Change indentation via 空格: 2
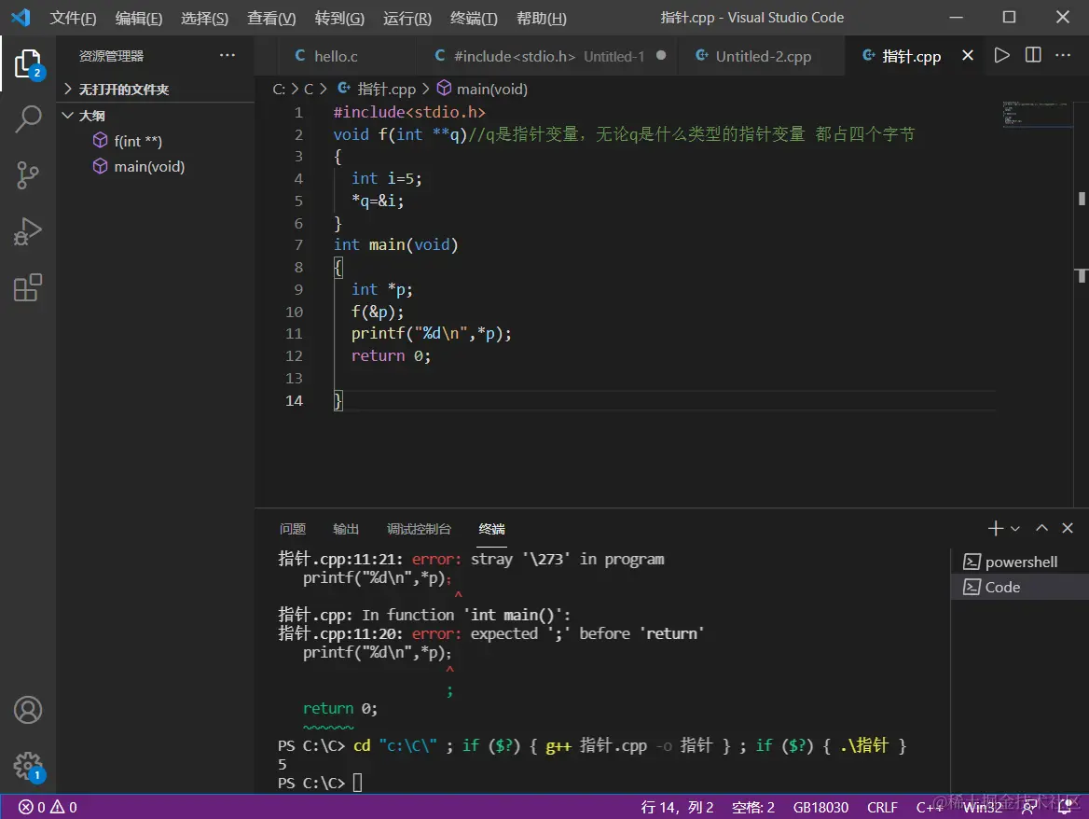Image resolution: width=1089 pixels, height=819 pixels. [752, 807]
